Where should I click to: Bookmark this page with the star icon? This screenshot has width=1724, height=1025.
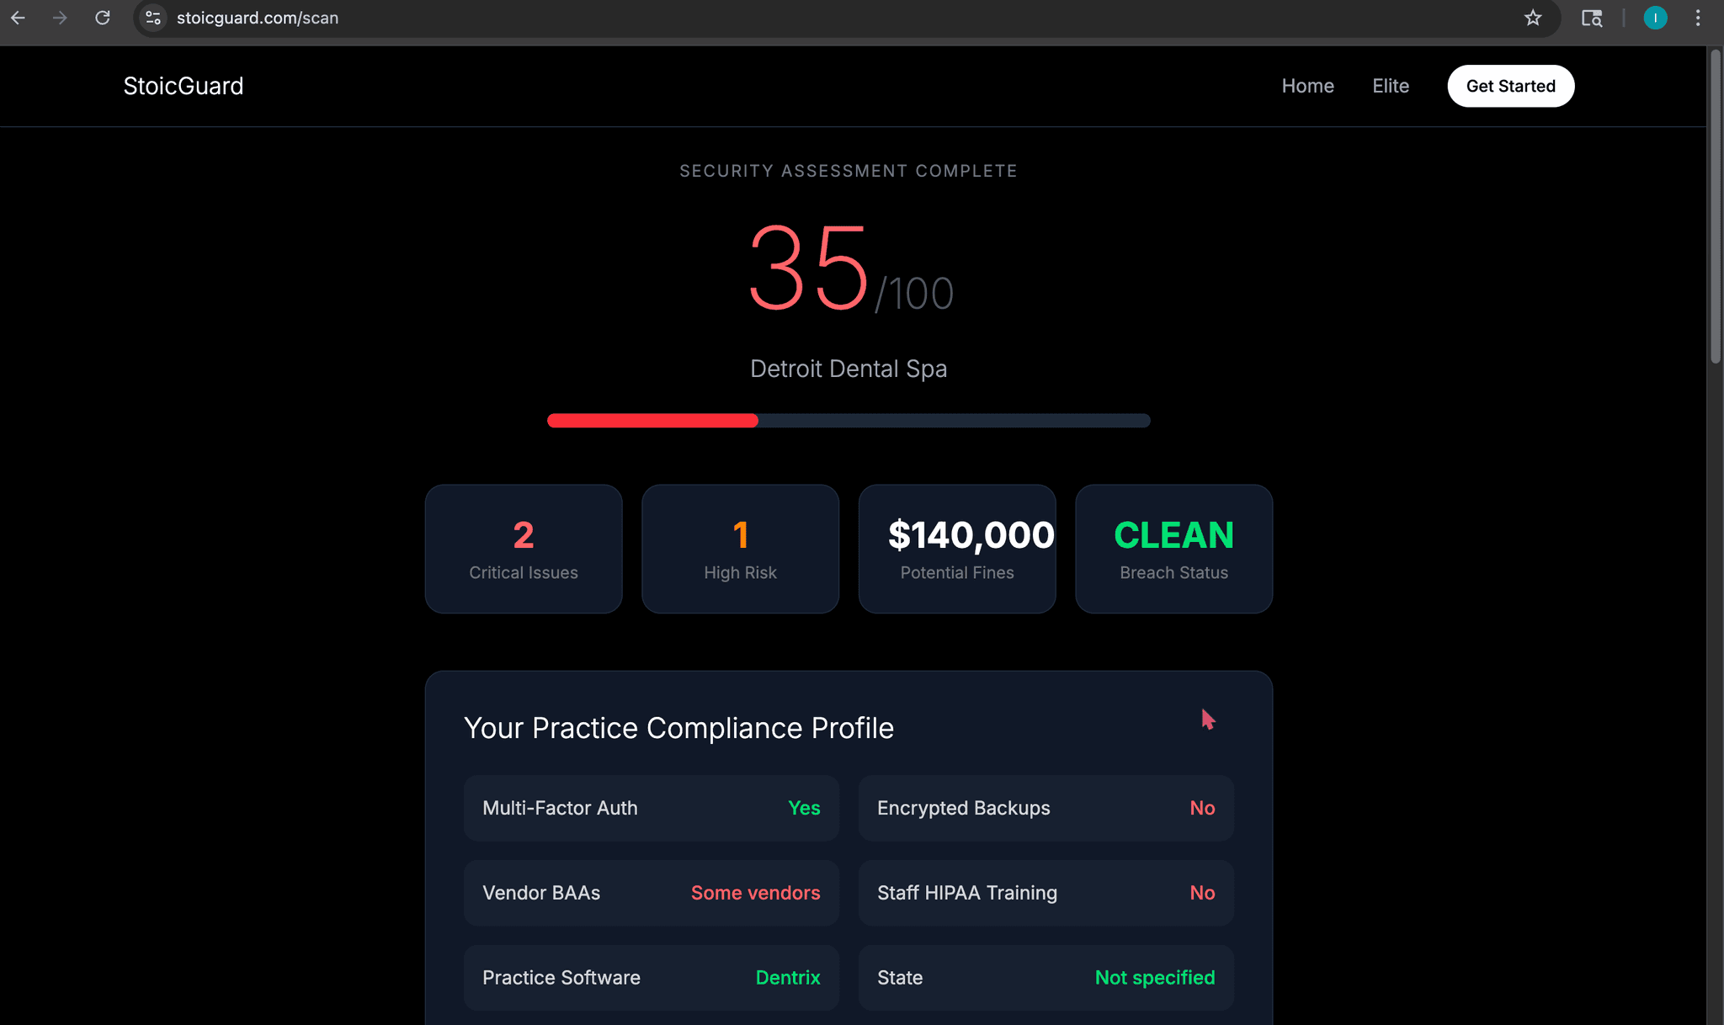[1534, 17]
